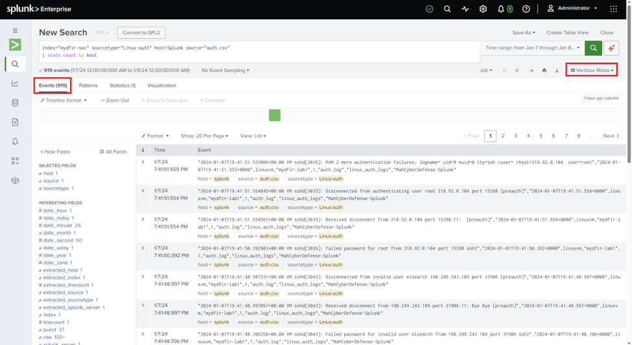Open the 20 Per Page dropdown
Image resolution: width=632 pixels, height=345 pixels.
tap(204, 136)
